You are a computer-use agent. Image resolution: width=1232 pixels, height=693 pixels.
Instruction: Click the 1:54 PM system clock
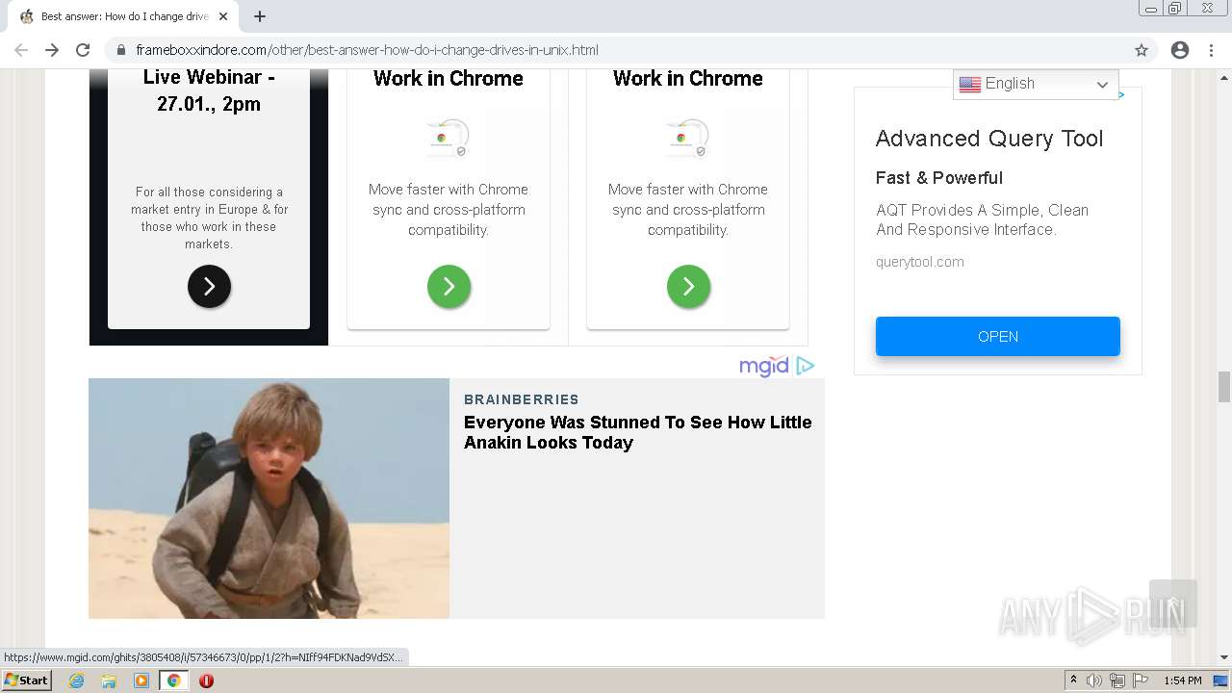1183,680
